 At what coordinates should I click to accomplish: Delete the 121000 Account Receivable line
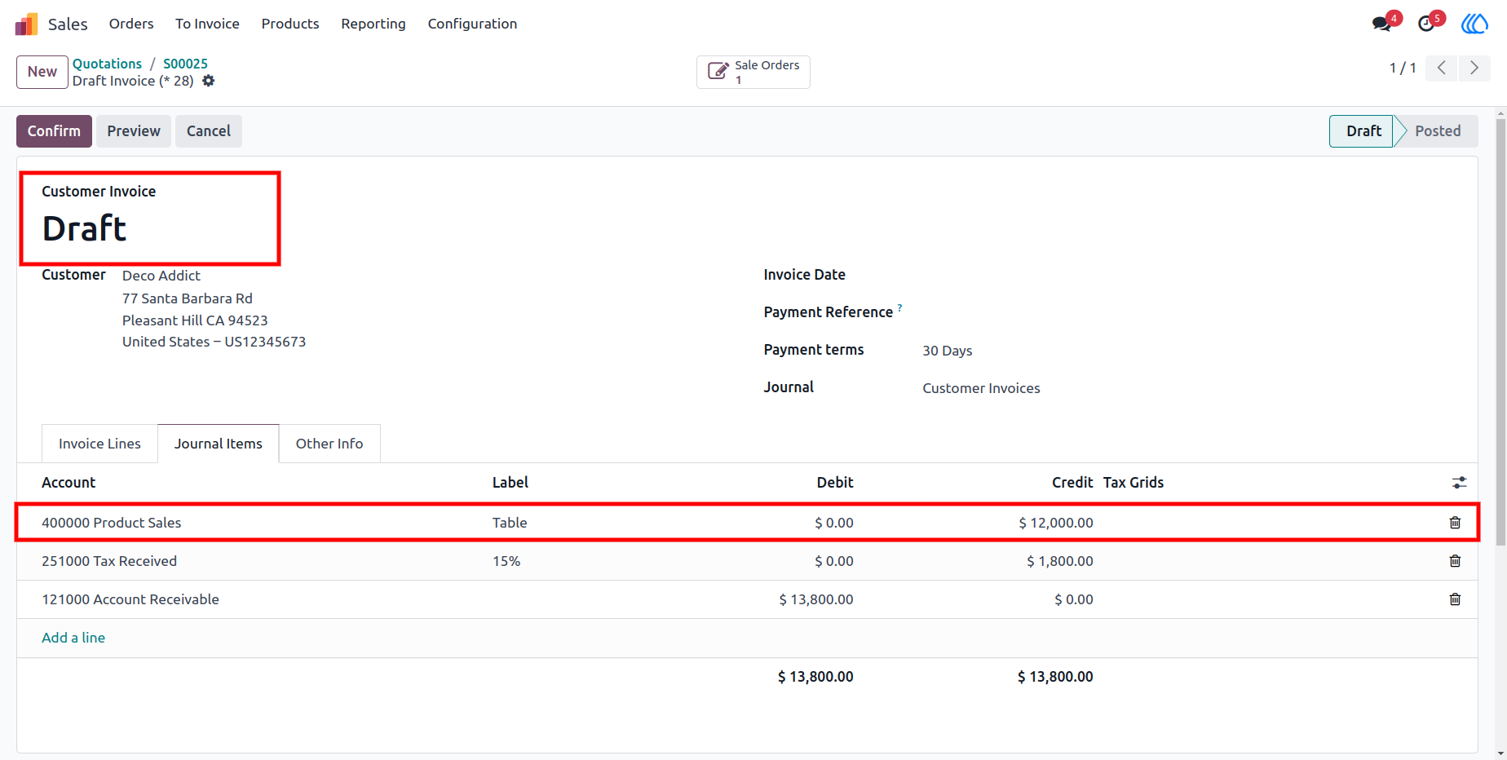[1455, 599]
